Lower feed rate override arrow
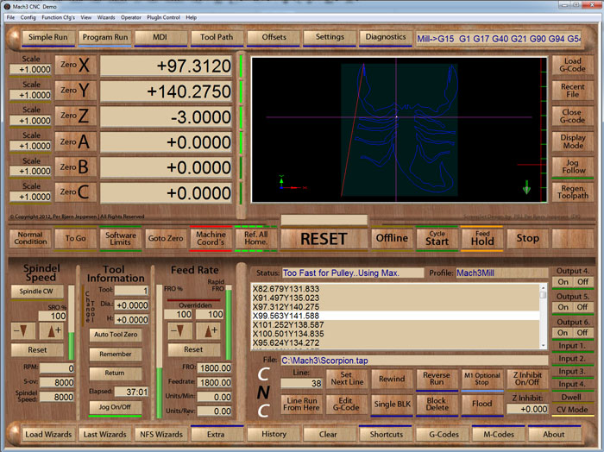Screen dimensions: 604x452 [x=179, y=330]
